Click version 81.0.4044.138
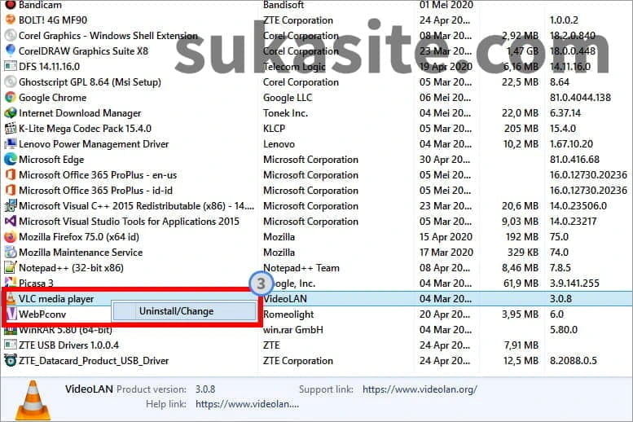 [580, 97]
